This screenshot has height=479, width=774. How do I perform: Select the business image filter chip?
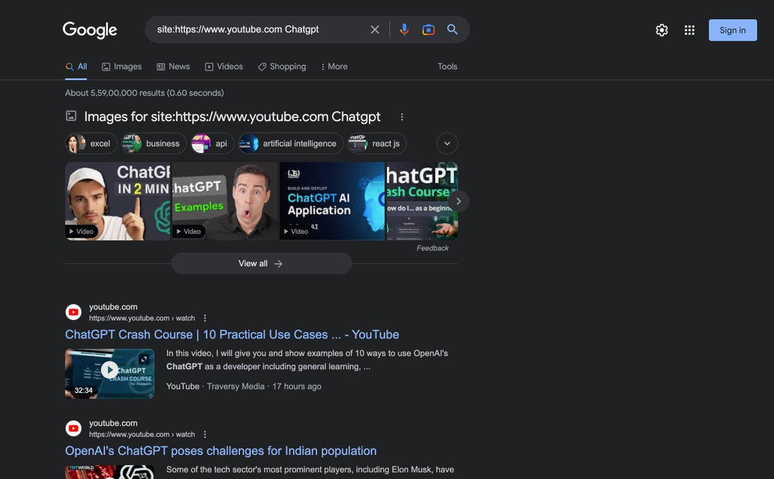154,144
